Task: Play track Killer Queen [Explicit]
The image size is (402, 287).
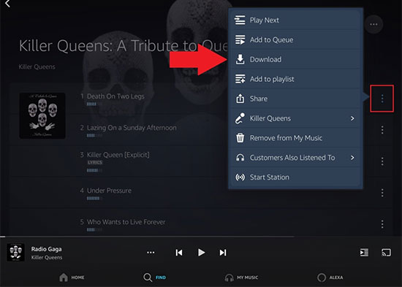Action: (118, 155)
